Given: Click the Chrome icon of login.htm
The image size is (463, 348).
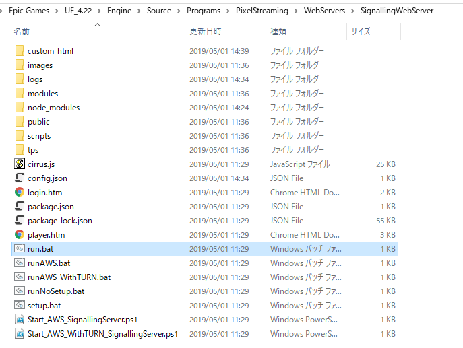Looking at the screenshot, I should pos(20,192).
